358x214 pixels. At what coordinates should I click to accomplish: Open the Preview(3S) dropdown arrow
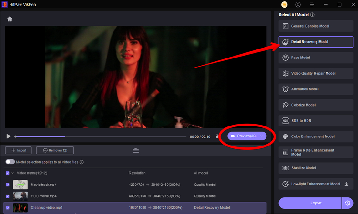coord(261,136)
